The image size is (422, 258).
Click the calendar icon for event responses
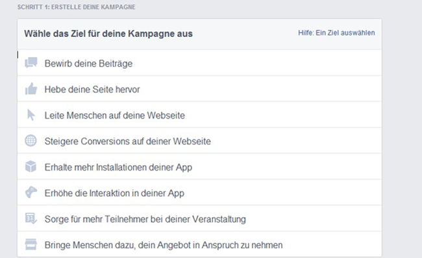click(x=31, y=218)
